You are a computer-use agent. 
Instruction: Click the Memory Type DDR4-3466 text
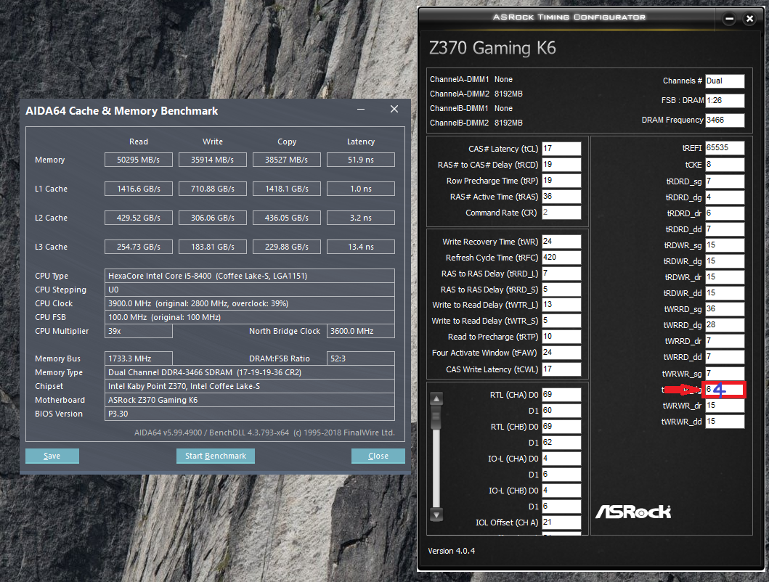(x=250, y=372)
